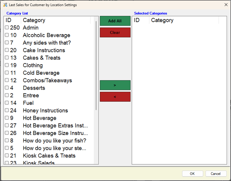Click the green Add All button
Image resolution: width=231 pixels, height=181 pixels.
pos(115,21)
